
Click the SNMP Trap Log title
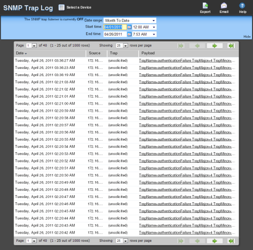(28, 8)
